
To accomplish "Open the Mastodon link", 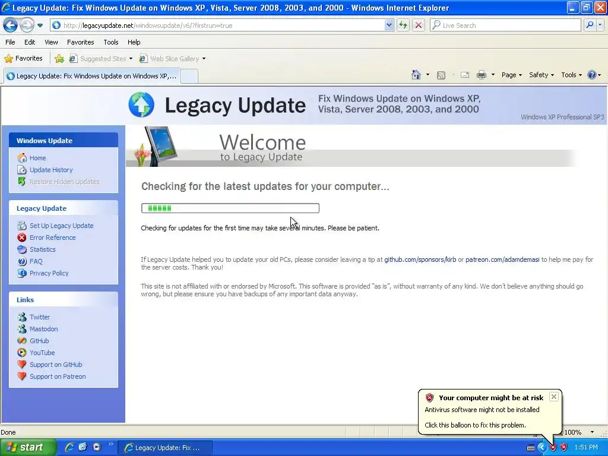I will click(43, 329).
